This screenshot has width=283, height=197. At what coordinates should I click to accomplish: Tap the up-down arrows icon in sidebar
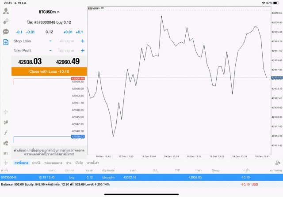(x=6, y=21)
